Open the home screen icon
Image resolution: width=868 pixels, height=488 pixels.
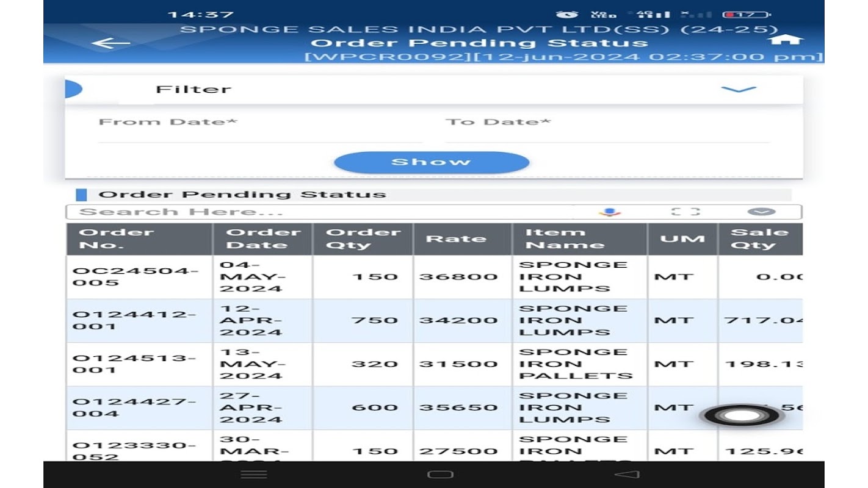[785, 40]
